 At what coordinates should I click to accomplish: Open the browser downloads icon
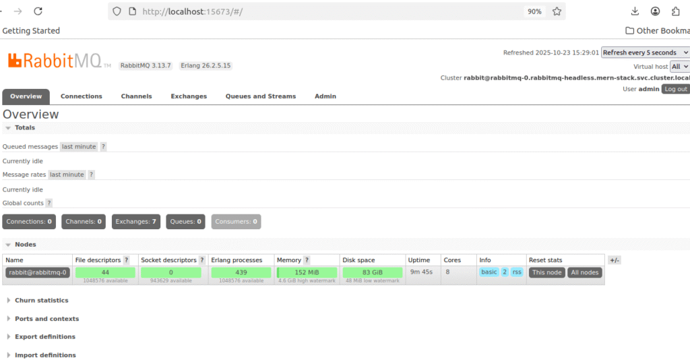click(x=635, y=11)
